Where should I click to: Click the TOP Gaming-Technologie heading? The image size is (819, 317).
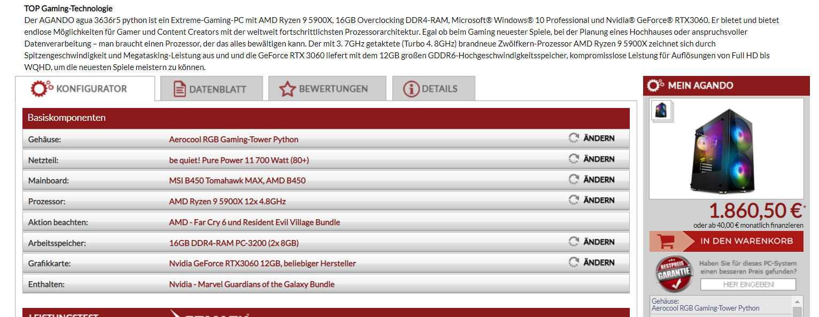click(x=68, y=9)
